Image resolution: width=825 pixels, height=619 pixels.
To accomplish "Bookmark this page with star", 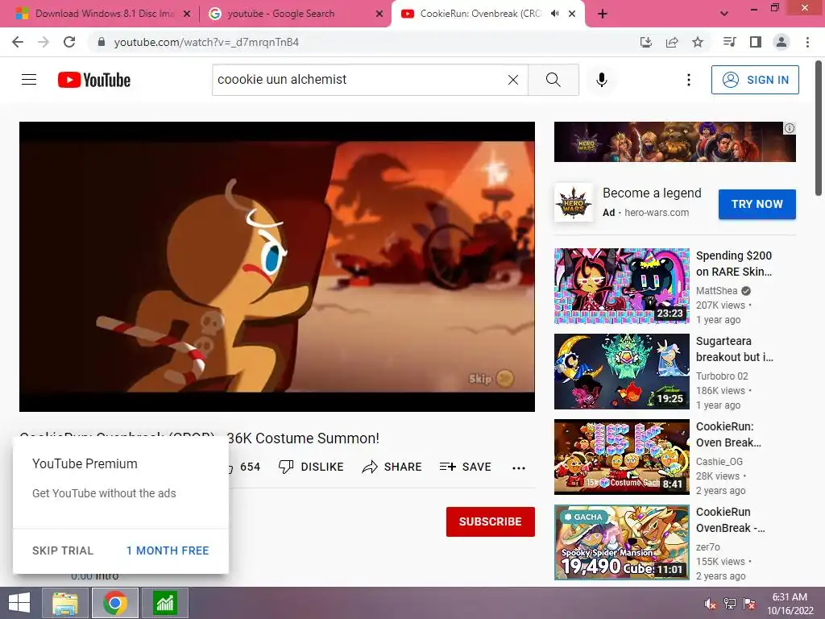I will [698, 42].
